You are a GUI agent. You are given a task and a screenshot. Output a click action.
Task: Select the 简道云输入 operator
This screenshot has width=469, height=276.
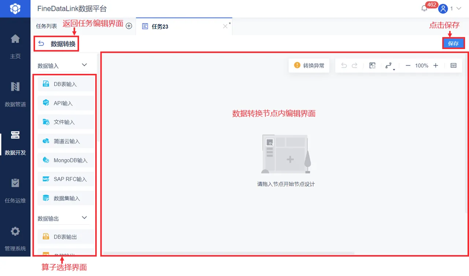[66, 141]
